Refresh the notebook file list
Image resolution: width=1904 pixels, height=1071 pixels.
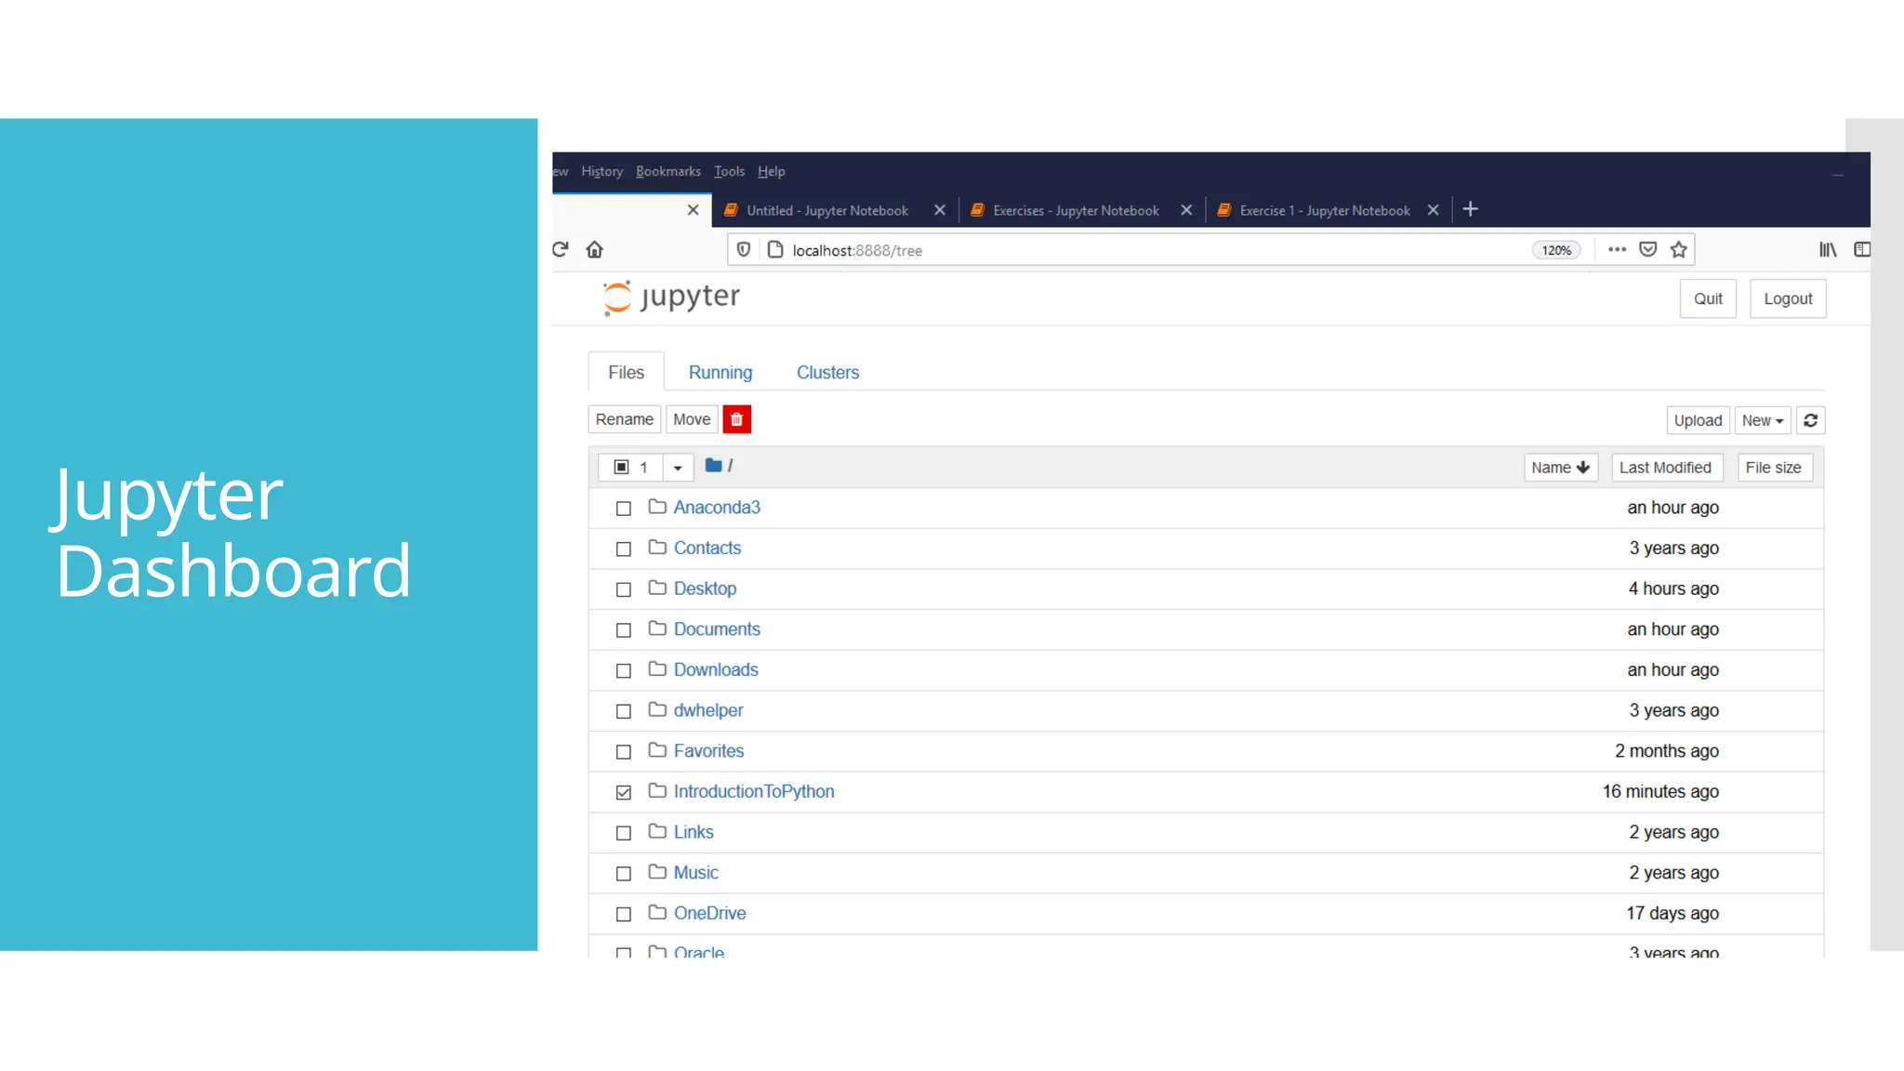point(1810,420)
